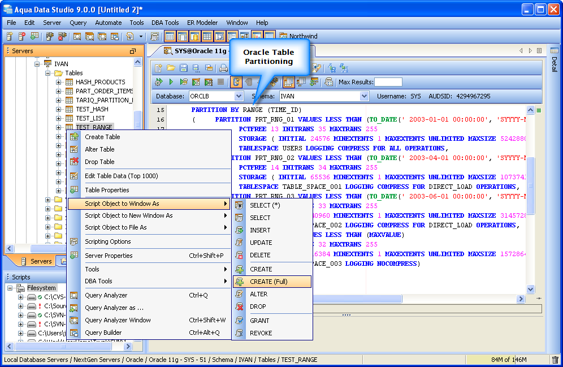Collapse the Filesystem node in Scripts
Image resolution: width=563 pixels, height=367 pixels.
click(x=10, y=288)
